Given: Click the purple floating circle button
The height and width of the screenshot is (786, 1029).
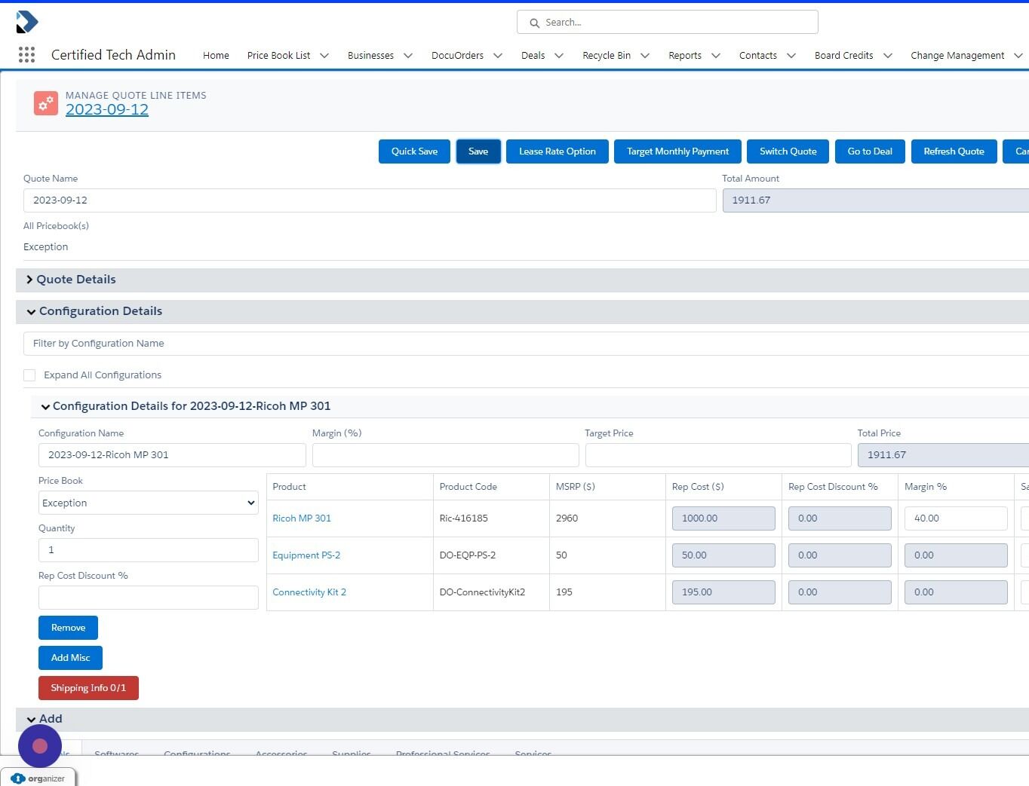Looking at the screenshot, I should 39,745.
